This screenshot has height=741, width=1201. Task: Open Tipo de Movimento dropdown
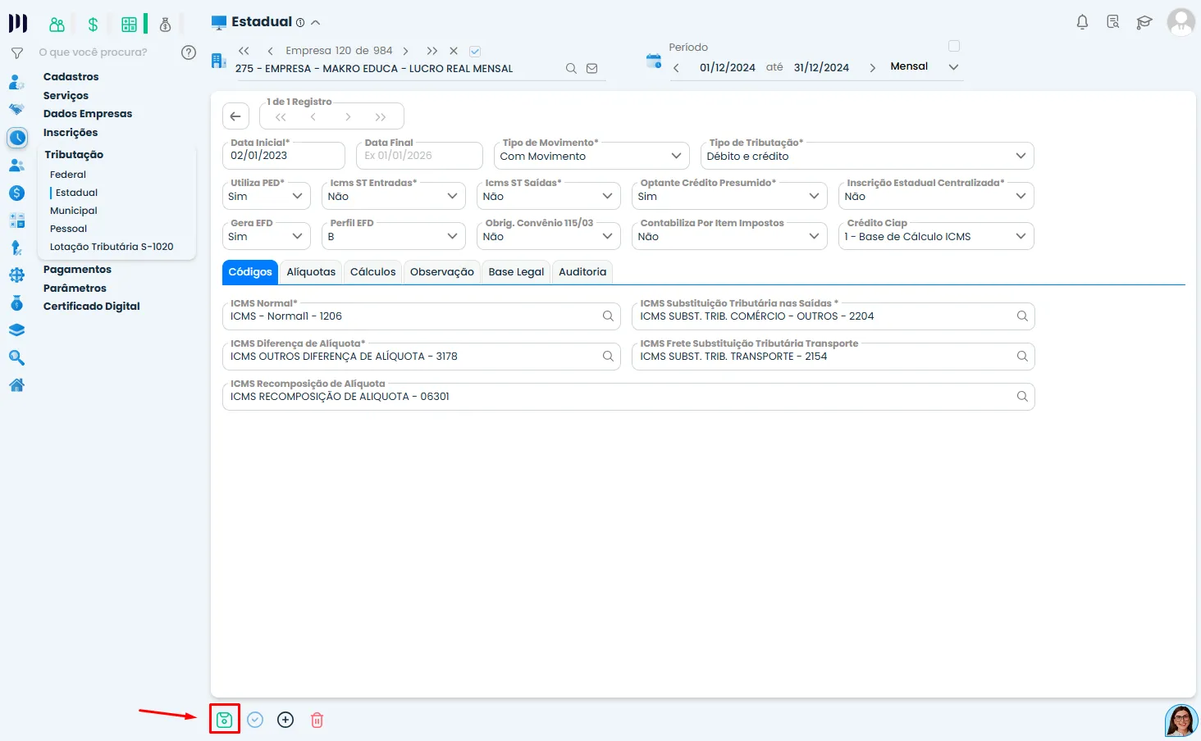[x=591, y=156]
